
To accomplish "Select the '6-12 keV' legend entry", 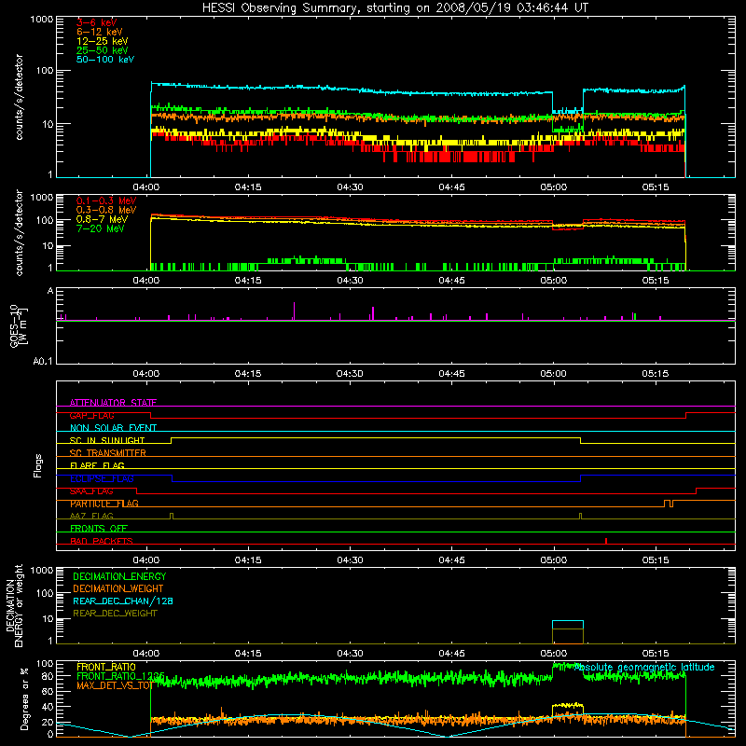I will (x=100, y=32).
